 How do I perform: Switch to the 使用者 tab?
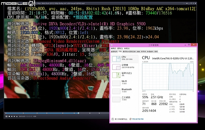143,51
